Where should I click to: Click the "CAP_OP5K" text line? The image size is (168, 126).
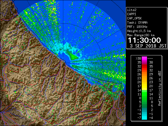point(134,18)
